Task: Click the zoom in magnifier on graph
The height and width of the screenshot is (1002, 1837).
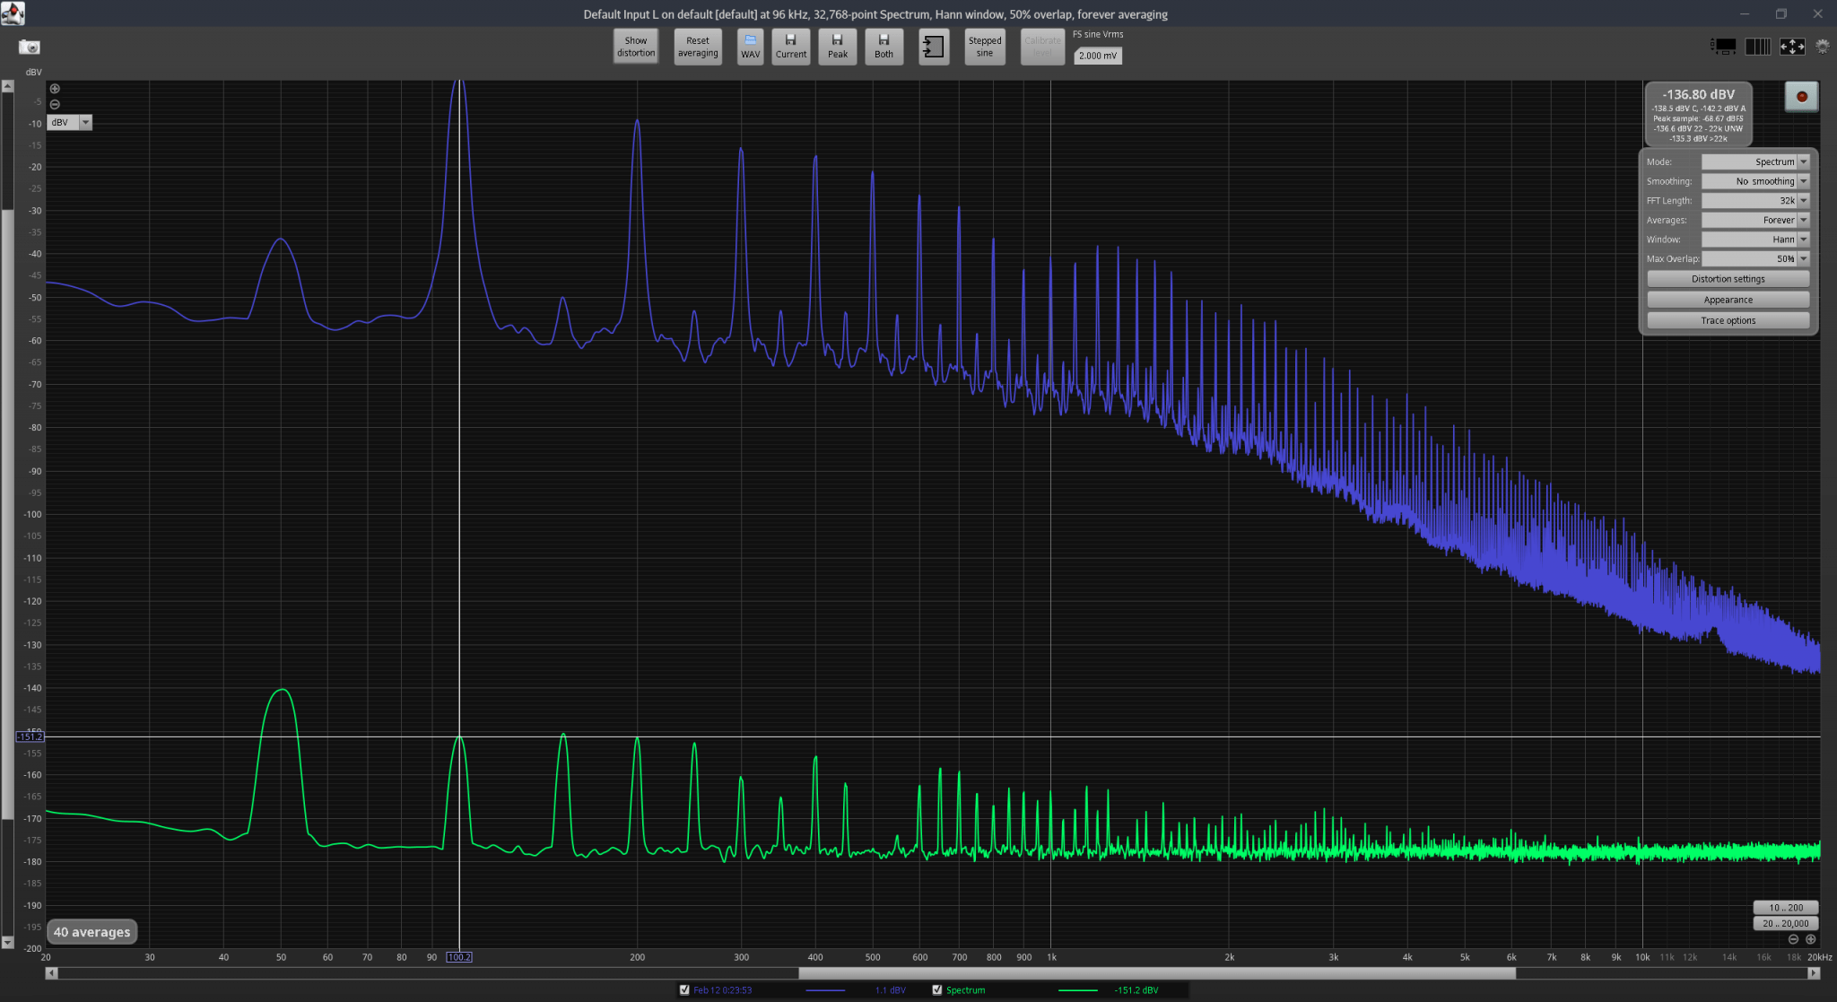Action: pyautogui.click(x=55, y=89)
